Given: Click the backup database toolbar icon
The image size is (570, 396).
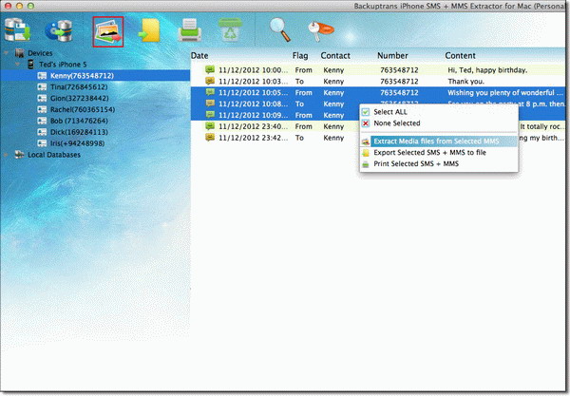Looking at the screenshot, I should tap(17, 30).
